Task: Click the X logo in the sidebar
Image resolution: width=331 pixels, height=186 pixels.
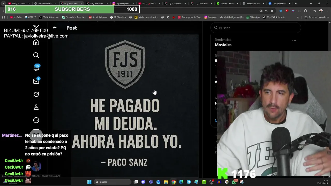Action: [x=36, y=27]
